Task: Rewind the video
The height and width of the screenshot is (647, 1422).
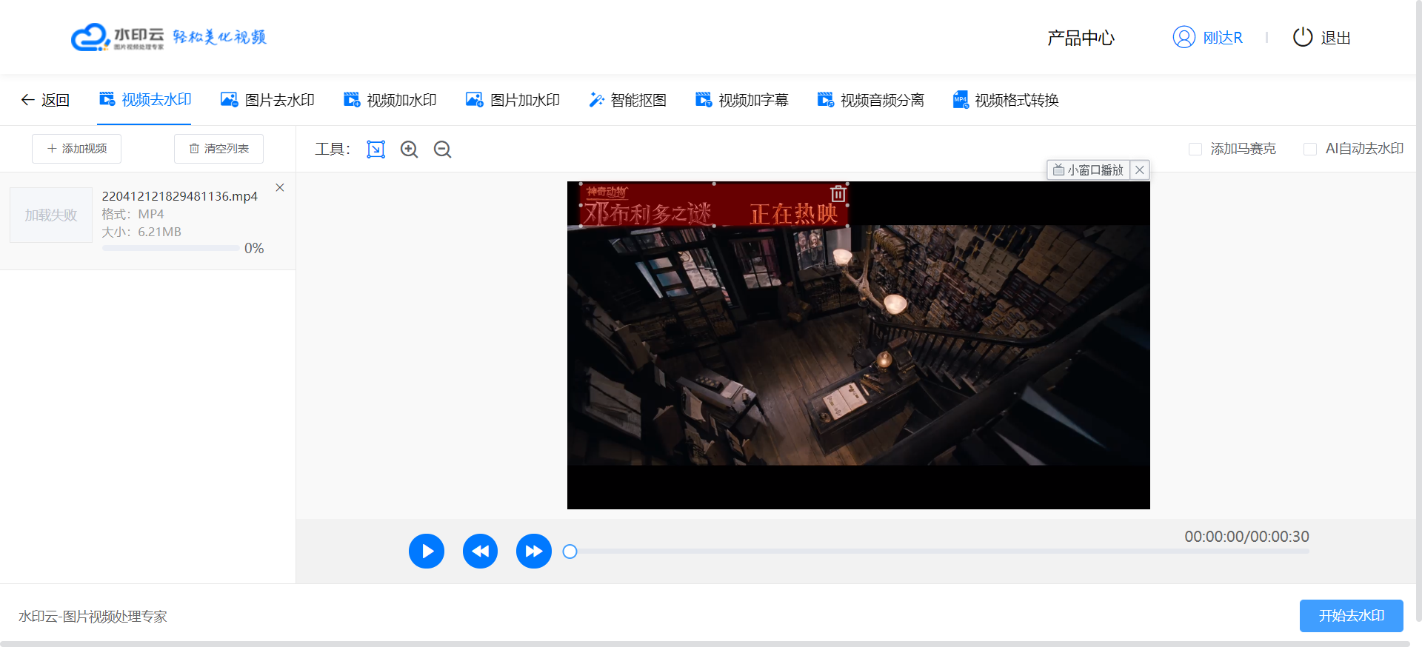Action: [480, 552]
